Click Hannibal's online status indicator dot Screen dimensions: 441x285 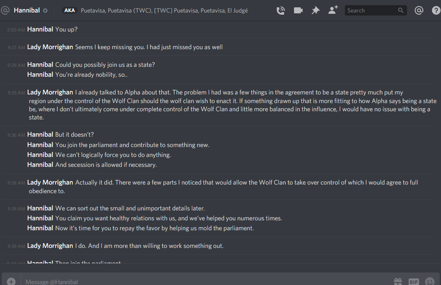pos(46,10)
